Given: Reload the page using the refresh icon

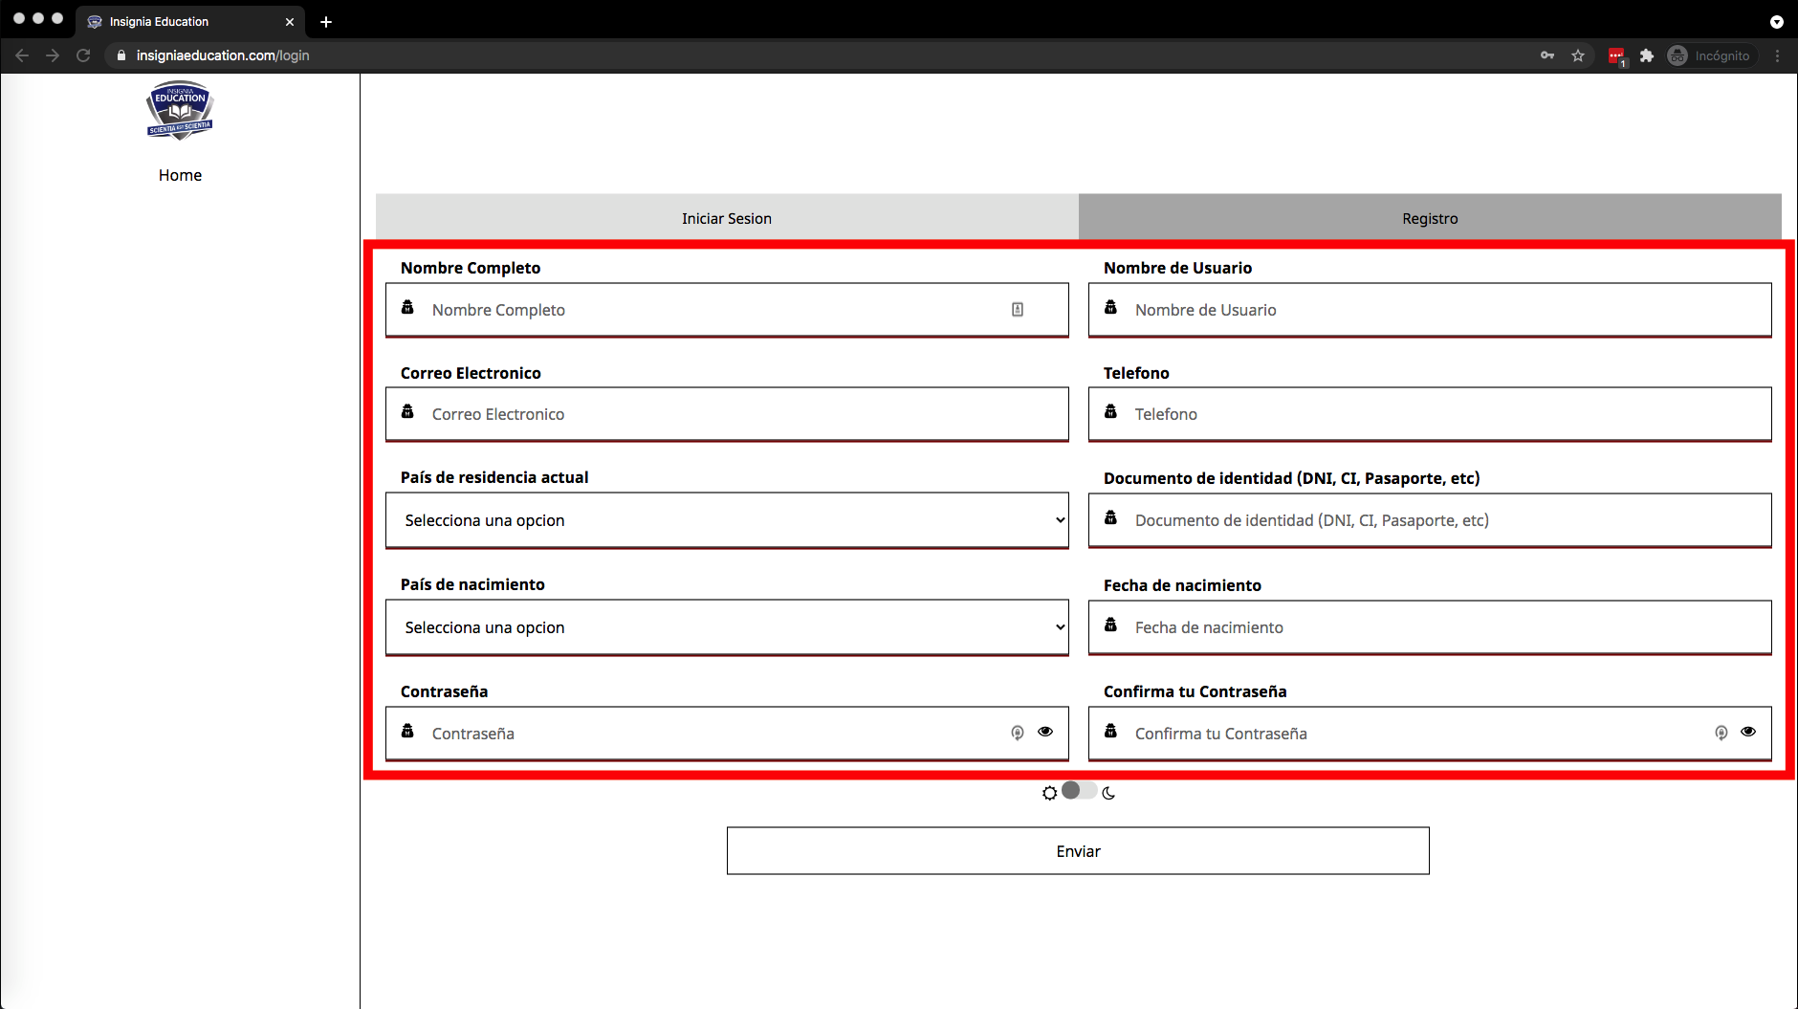Looking at the screenshot, I should (x=83, y=55).
